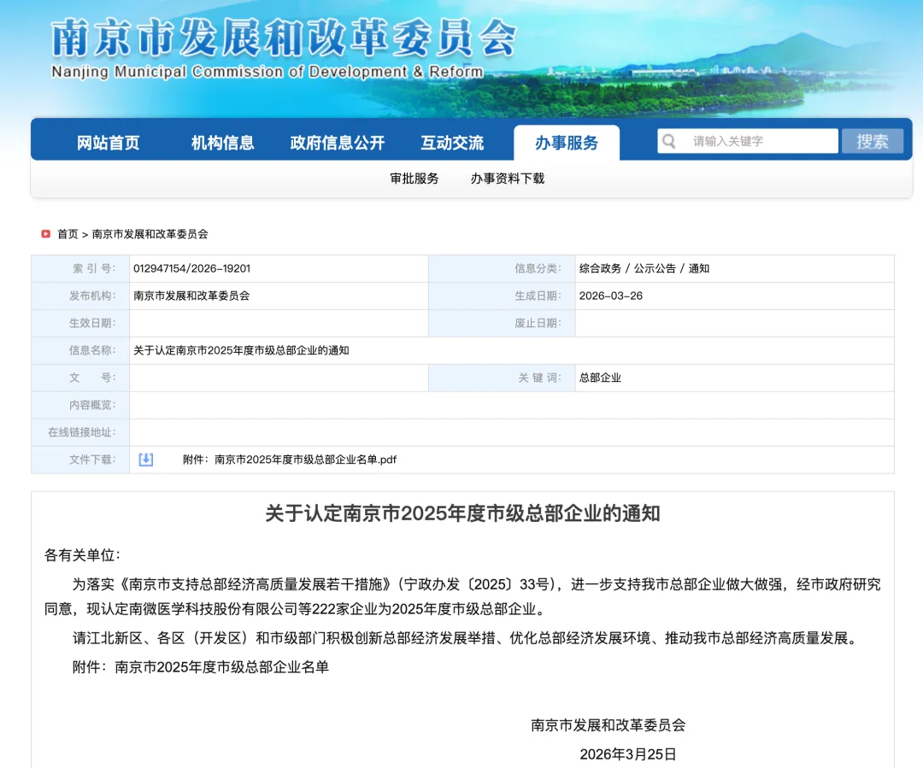Image resolution: width=923 pixels, height=768 pixels.
Task: Select the 发布机构 value 南京市发展和改革委员会
Action: tap(192, 296)
